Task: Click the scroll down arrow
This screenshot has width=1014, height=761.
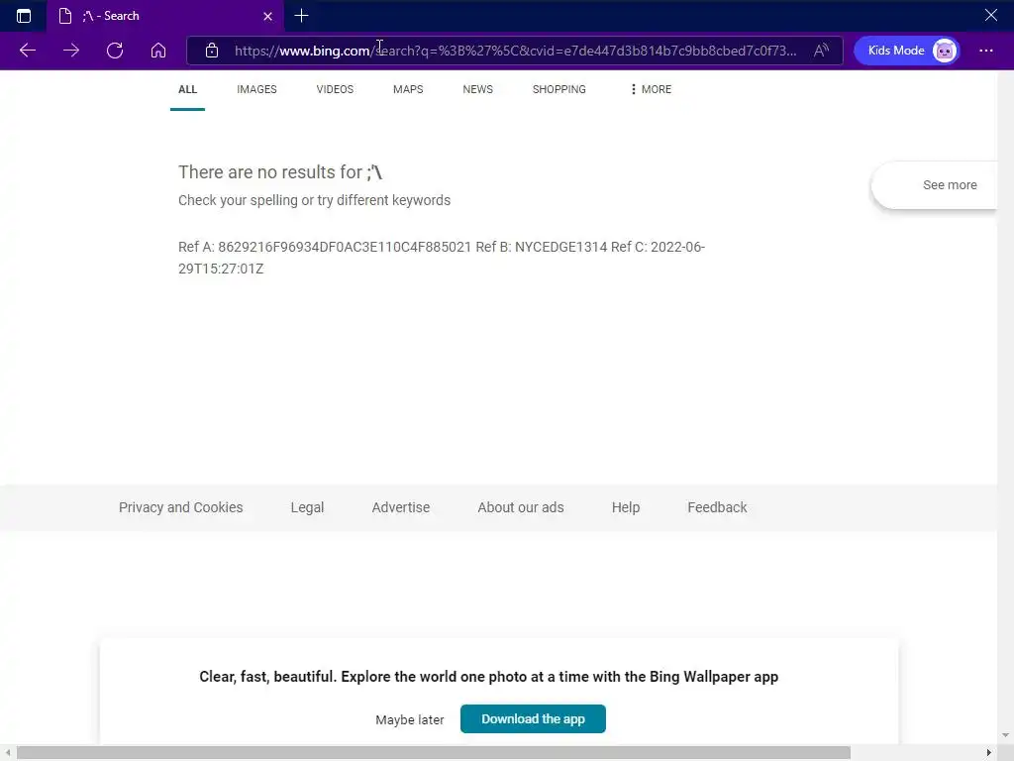Action: coord(1006,735)
